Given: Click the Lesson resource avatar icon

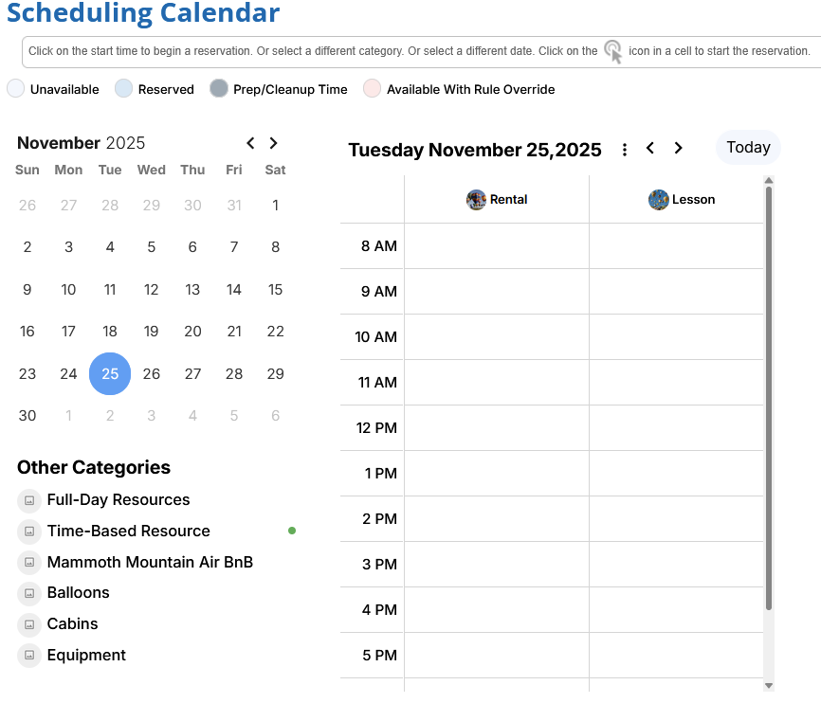Looking at the screenshot, I should [x=659, y=200].
